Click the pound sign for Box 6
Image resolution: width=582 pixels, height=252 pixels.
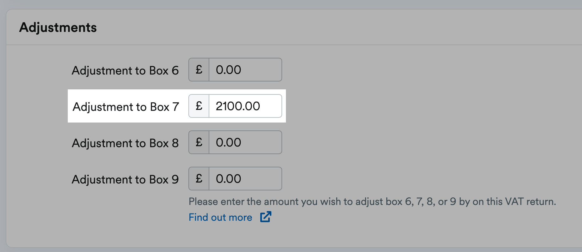(x=199, y=70)
